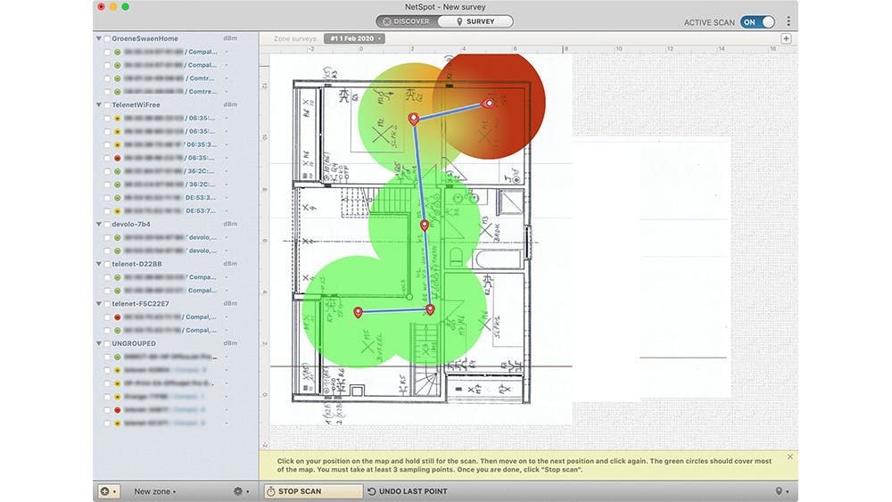Collapse the UNGROUPED group
This screenshot has width=892, height=502.
pos(99,344)
